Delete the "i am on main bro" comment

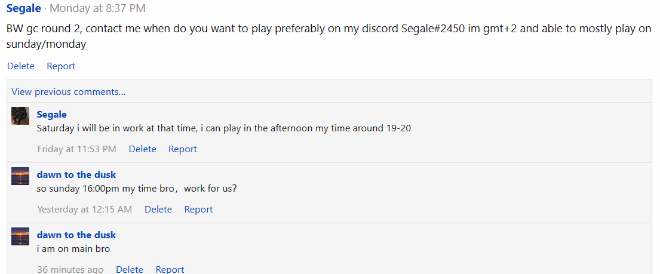pyautogui.click(x=130, y=269)
